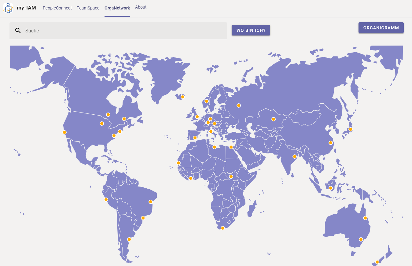Click the my-IAM title text
Viewport: 412px width, 266px height.
pos(26,8)
